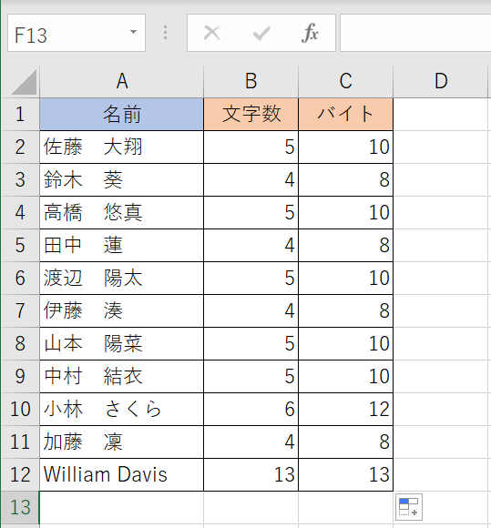Click into the formula bar input area
Screen dimensions: 491x528
(415, 33)
